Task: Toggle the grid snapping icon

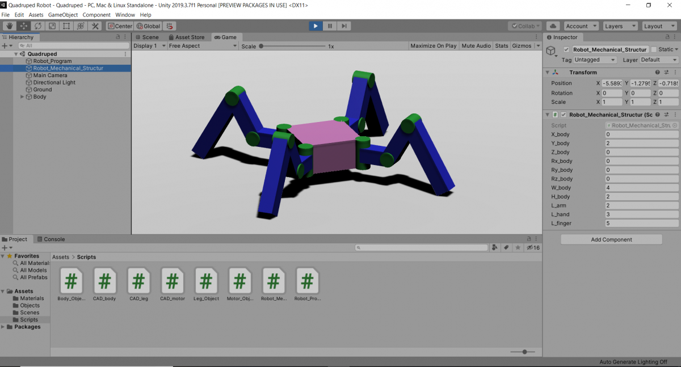Action: [170, 26]
